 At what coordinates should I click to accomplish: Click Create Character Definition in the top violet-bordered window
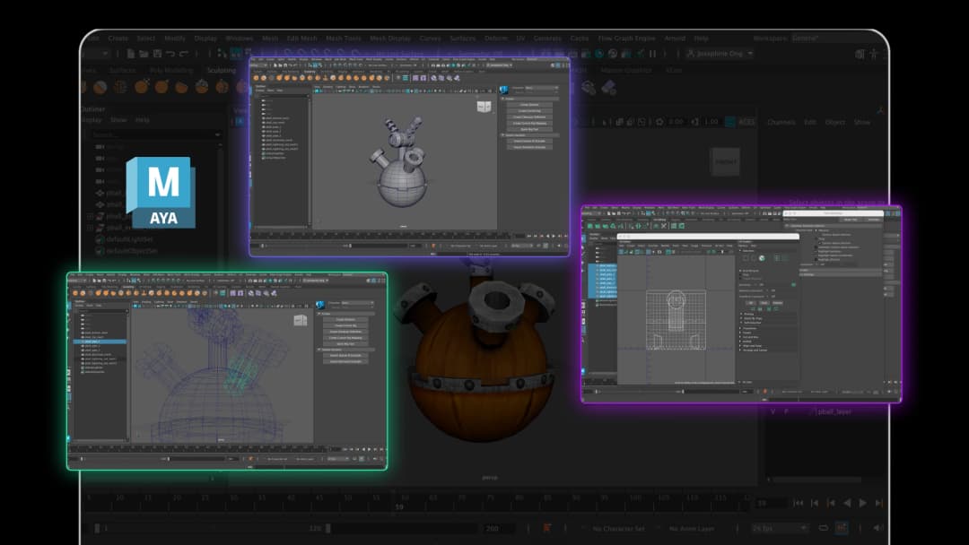point(529,117)
